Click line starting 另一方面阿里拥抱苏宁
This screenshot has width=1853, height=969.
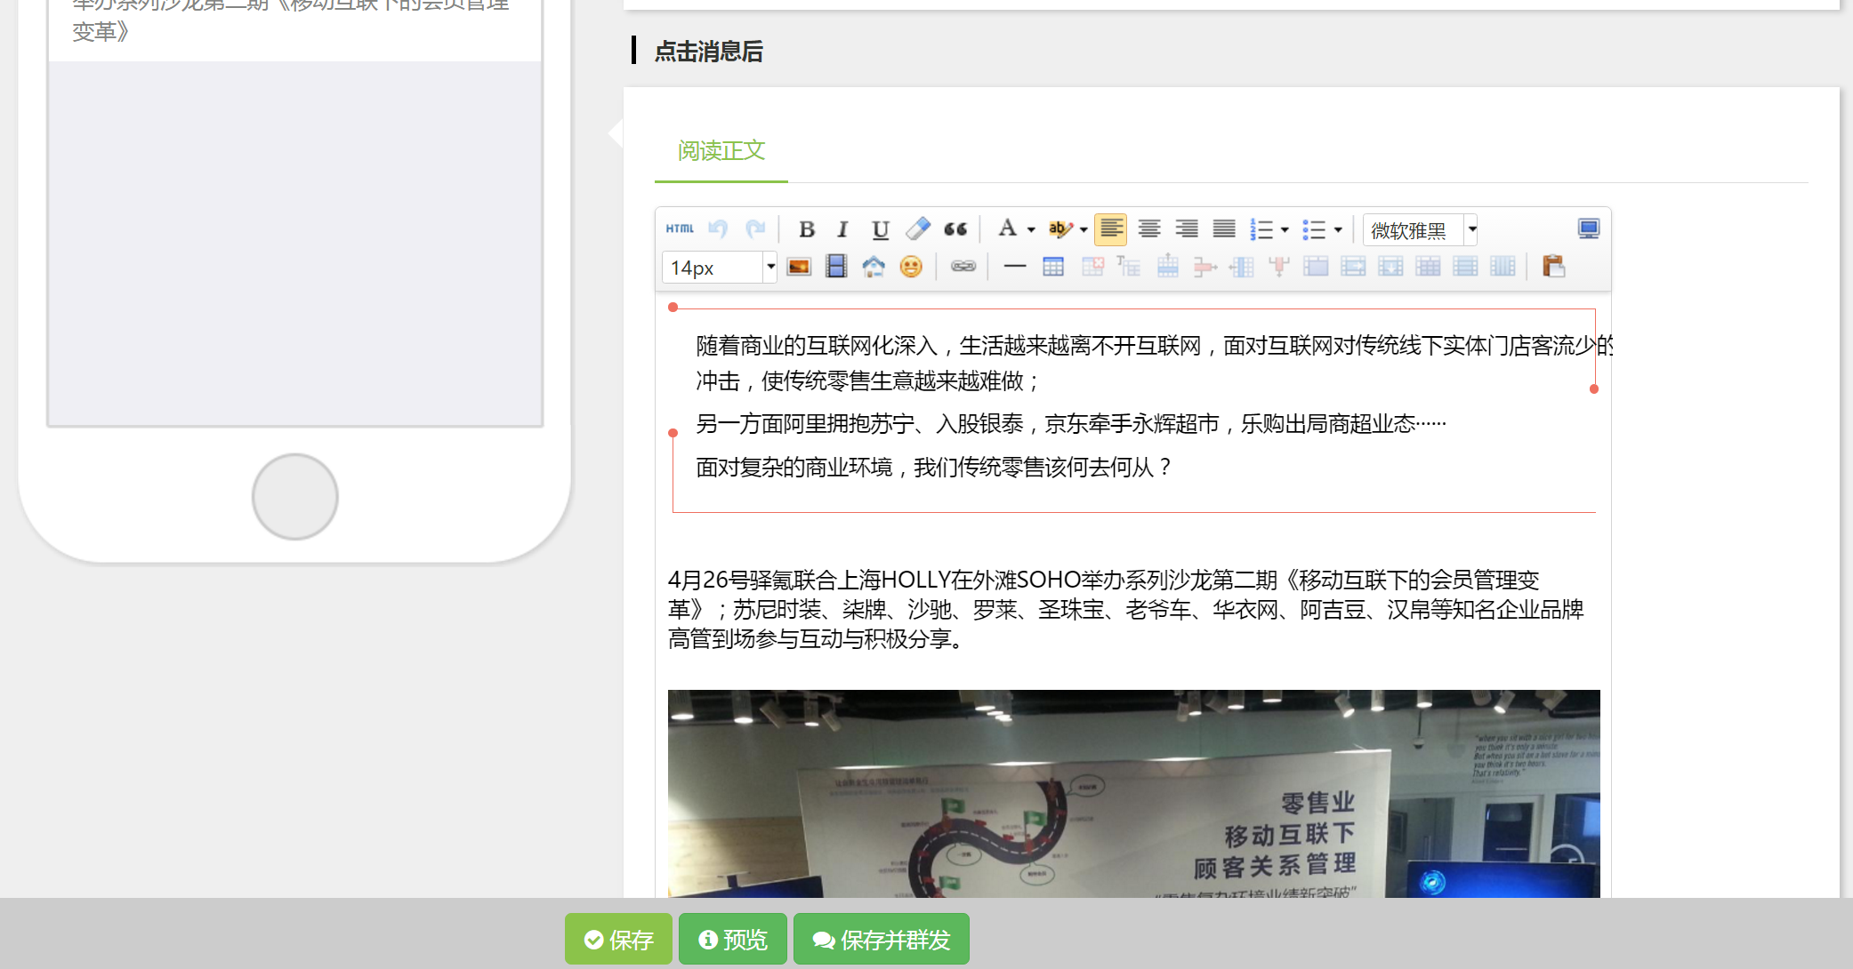(1071, 424)
